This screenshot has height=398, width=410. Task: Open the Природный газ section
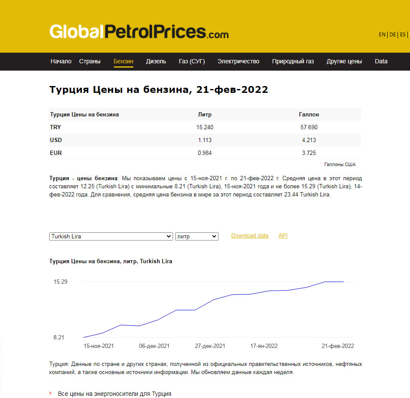coord(293,61)
